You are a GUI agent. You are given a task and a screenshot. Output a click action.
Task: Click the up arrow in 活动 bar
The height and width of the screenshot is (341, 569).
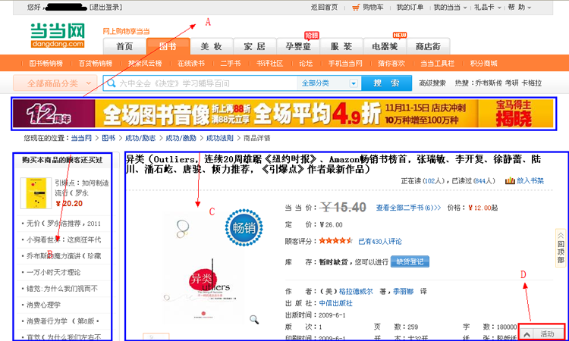(x=527, y=334)
